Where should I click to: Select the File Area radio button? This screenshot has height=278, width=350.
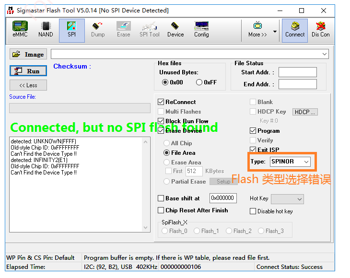[166, 152]
